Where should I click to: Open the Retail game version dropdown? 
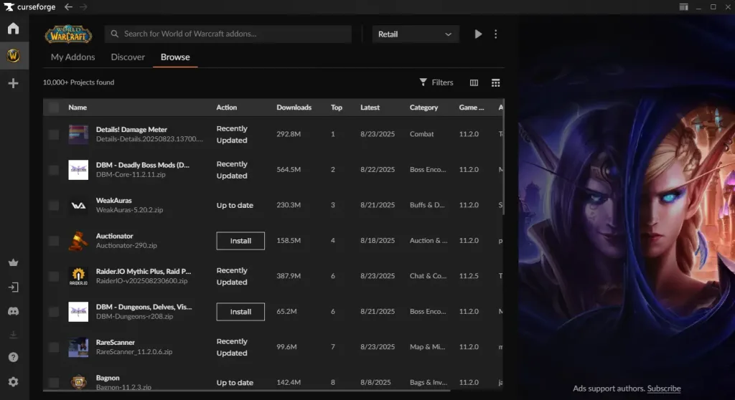415,34
